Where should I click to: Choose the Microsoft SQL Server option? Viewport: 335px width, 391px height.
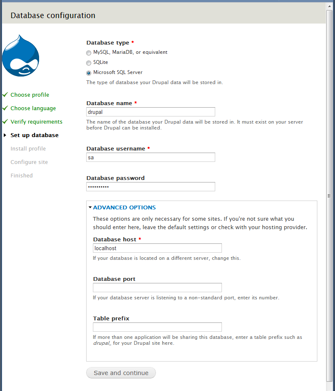(x=89, y=73)
